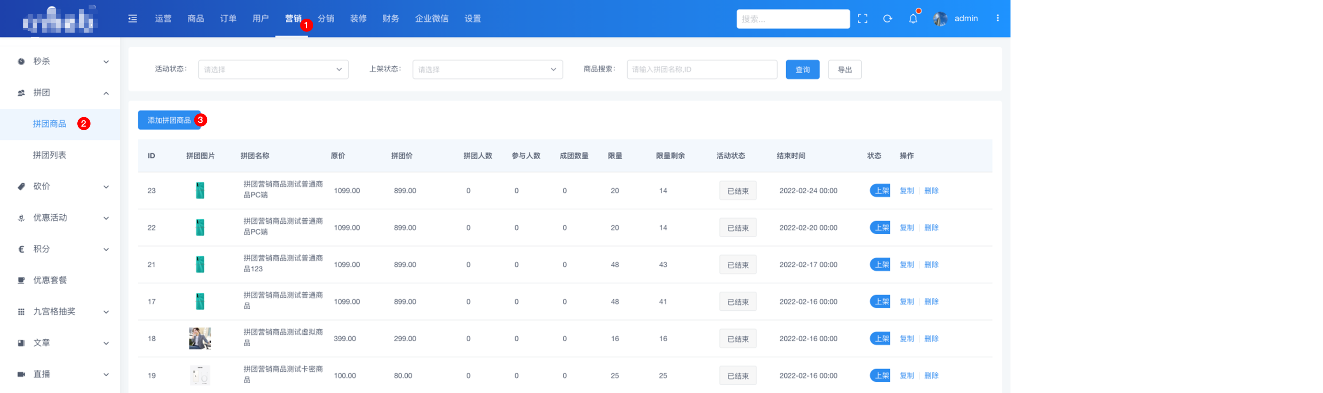Toggle the 上架 switch for ID 18
This screenshot has width=1323, height=393.
click(879, 339)
